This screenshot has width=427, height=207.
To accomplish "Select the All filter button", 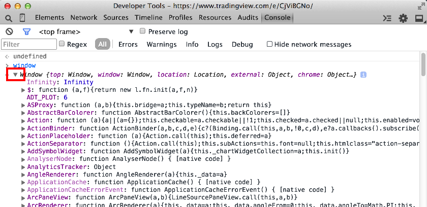I will pos(102,44).
